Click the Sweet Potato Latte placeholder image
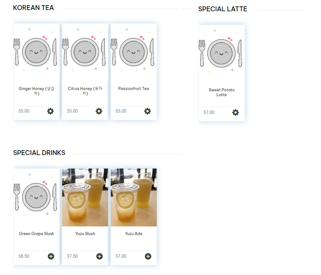This screenshot has width=321, height=275. pyautogui.click(x=222, y=53)
